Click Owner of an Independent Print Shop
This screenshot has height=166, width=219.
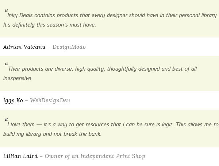tap(95, 156)
